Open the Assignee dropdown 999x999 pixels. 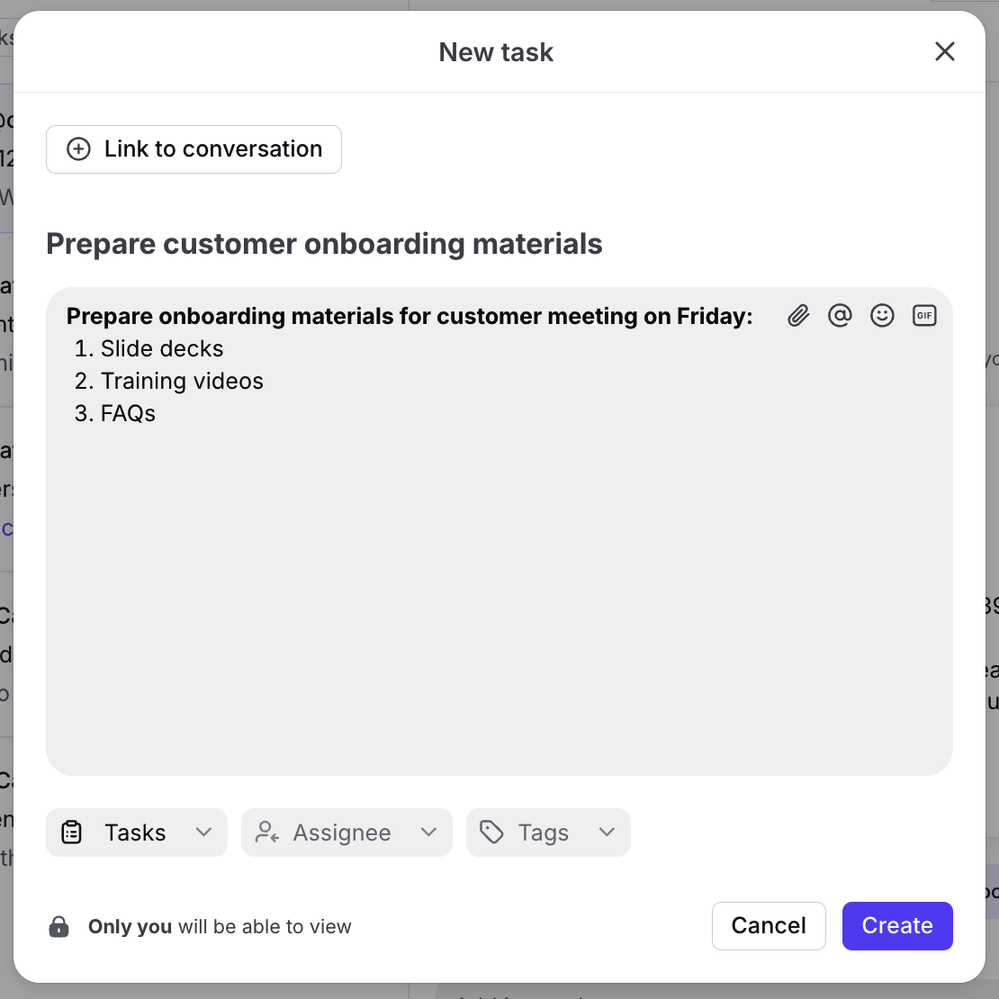(346, 832)
